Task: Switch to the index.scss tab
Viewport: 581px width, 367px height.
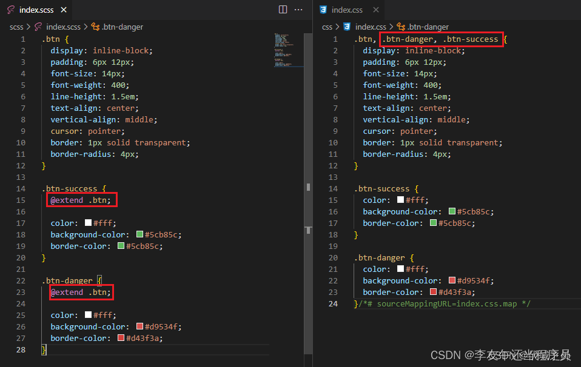Action: pyautogui.click(x=35, y=10)
